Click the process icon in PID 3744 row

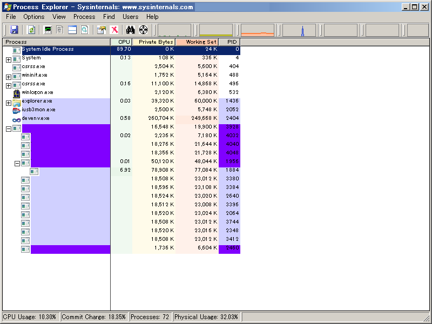point(25,224)
